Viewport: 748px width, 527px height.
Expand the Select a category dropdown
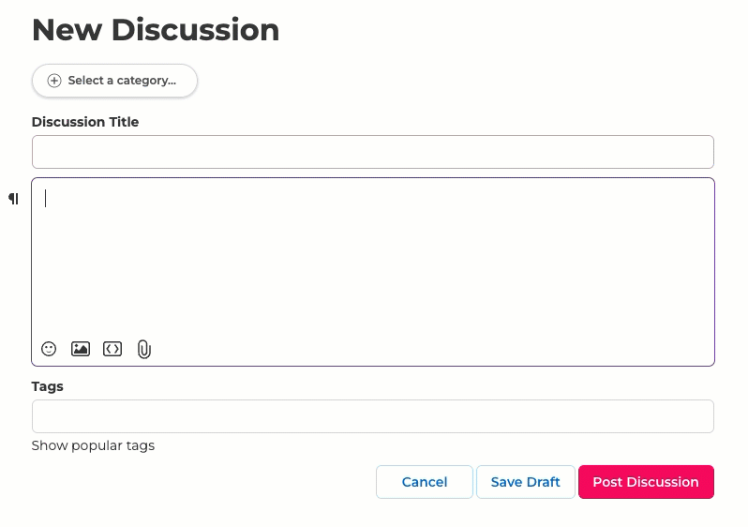114,81
